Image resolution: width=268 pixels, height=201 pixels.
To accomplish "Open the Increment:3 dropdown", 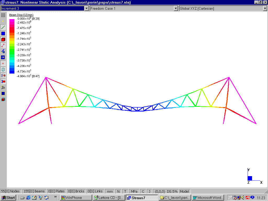I will [x=87, y=8].
